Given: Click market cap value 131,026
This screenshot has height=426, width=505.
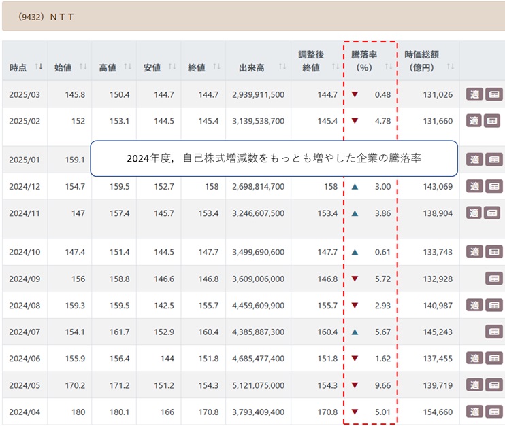Looking at the screenshot, I should pos(438,95).
